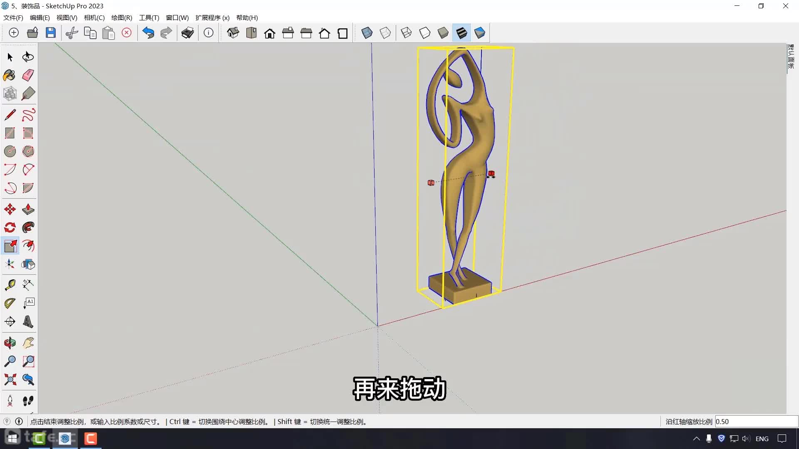This screenshot has height=449, width=799.
Task: Switch to Front view house icon
Action: tap(270, 33)
